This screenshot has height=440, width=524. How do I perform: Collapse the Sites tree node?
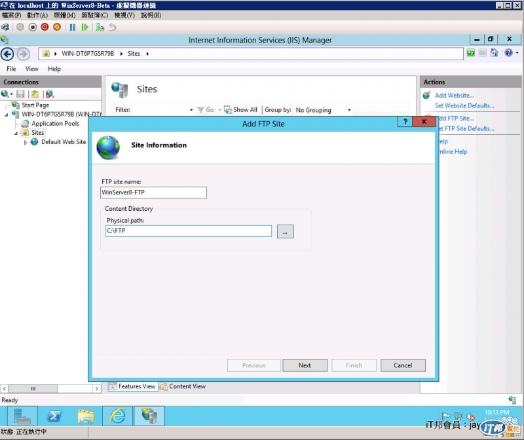point(16,133)
